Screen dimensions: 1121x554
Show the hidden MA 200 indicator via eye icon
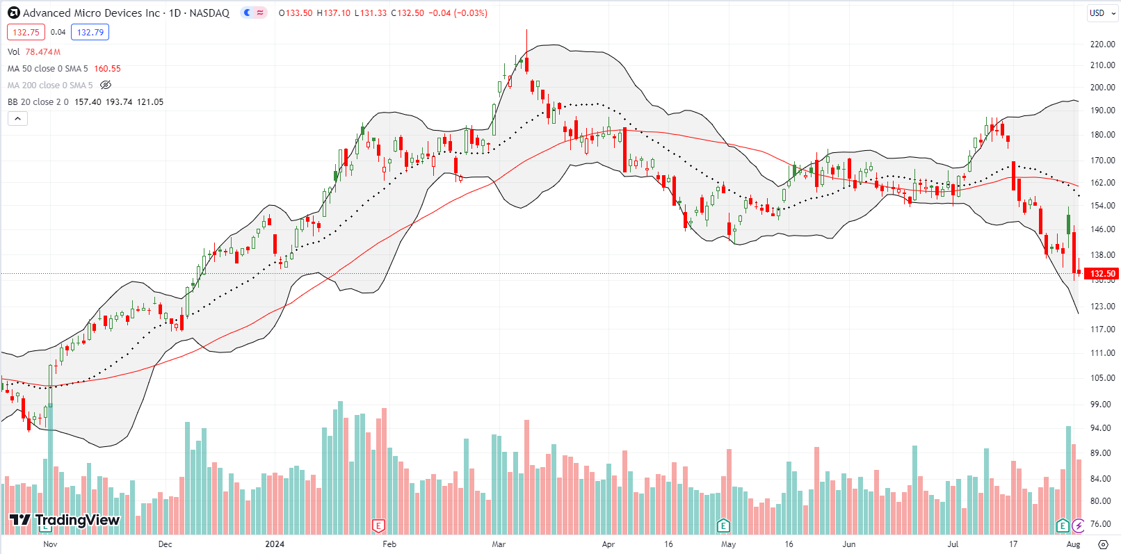[x=106, y=85]
